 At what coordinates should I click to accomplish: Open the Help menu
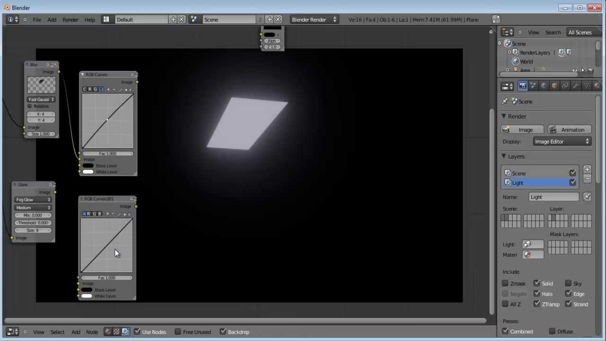89,19
